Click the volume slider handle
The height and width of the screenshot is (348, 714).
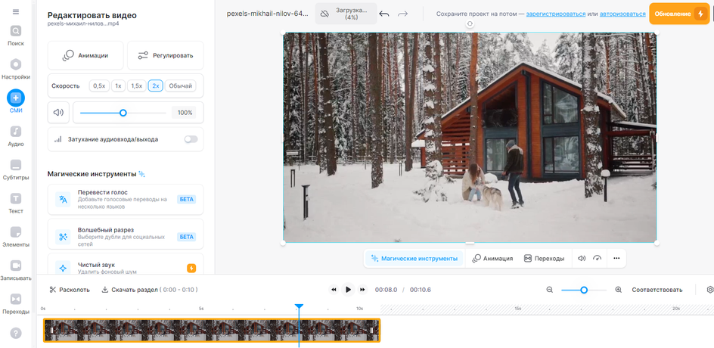123,113
